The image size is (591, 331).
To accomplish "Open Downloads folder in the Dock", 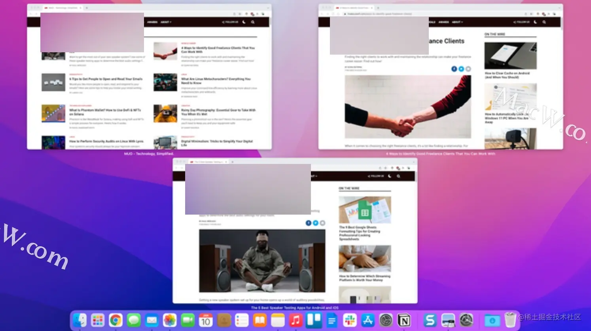I will click(492, 320).
